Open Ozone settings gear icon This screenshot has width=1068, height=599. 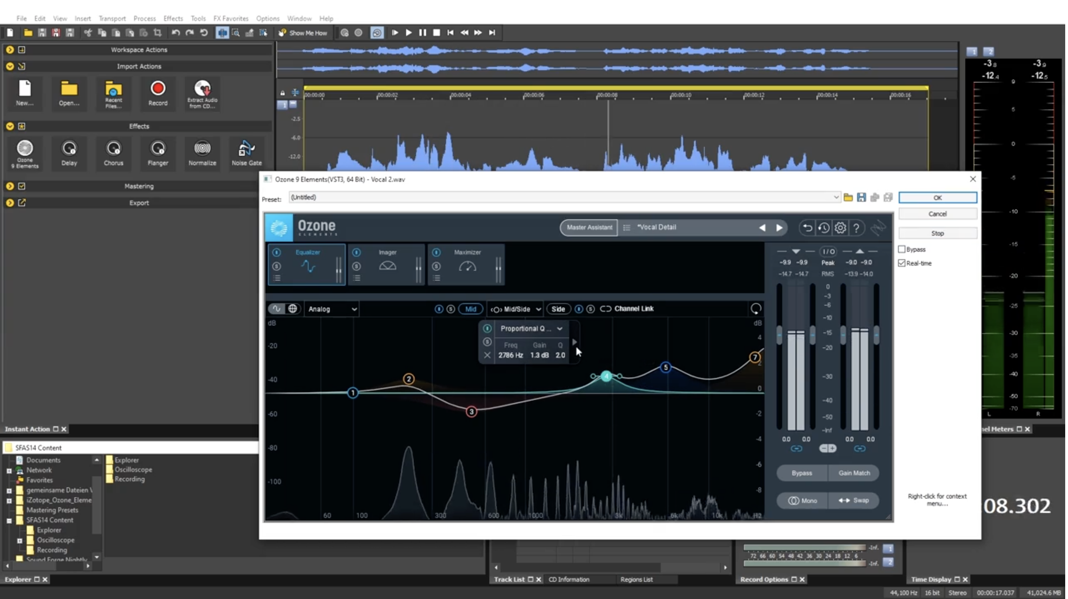pos(840,227)
